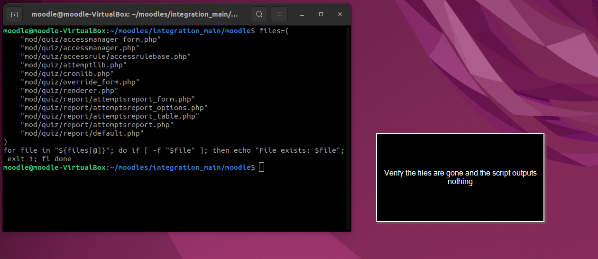598x259 pixels.
Task: Open terminal search with the magnifier icon
Action: pos(259,14)
